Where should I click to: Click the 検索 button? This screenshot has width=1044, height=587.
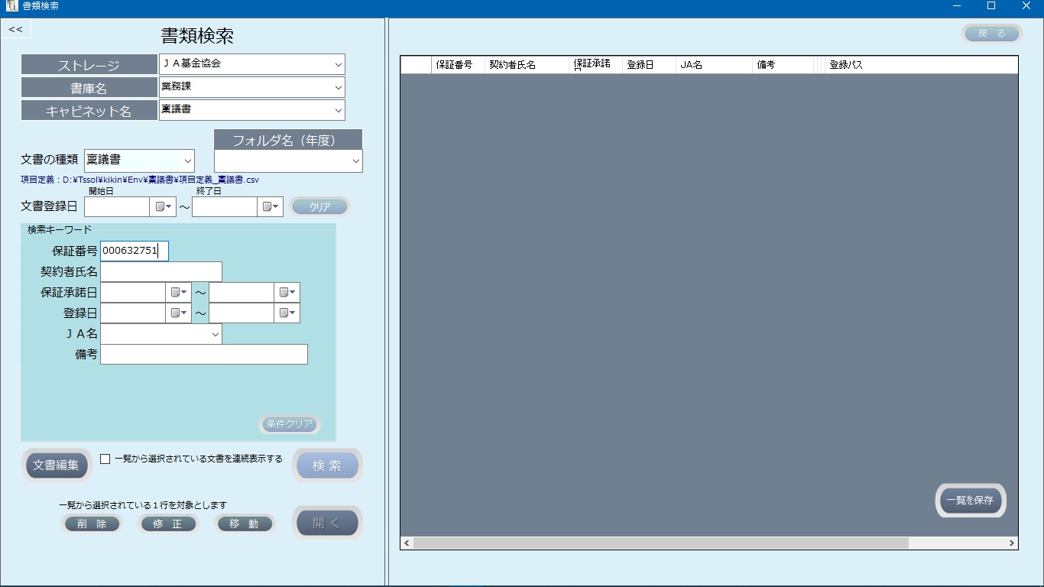pyautogui.click(x=327, y=465)
